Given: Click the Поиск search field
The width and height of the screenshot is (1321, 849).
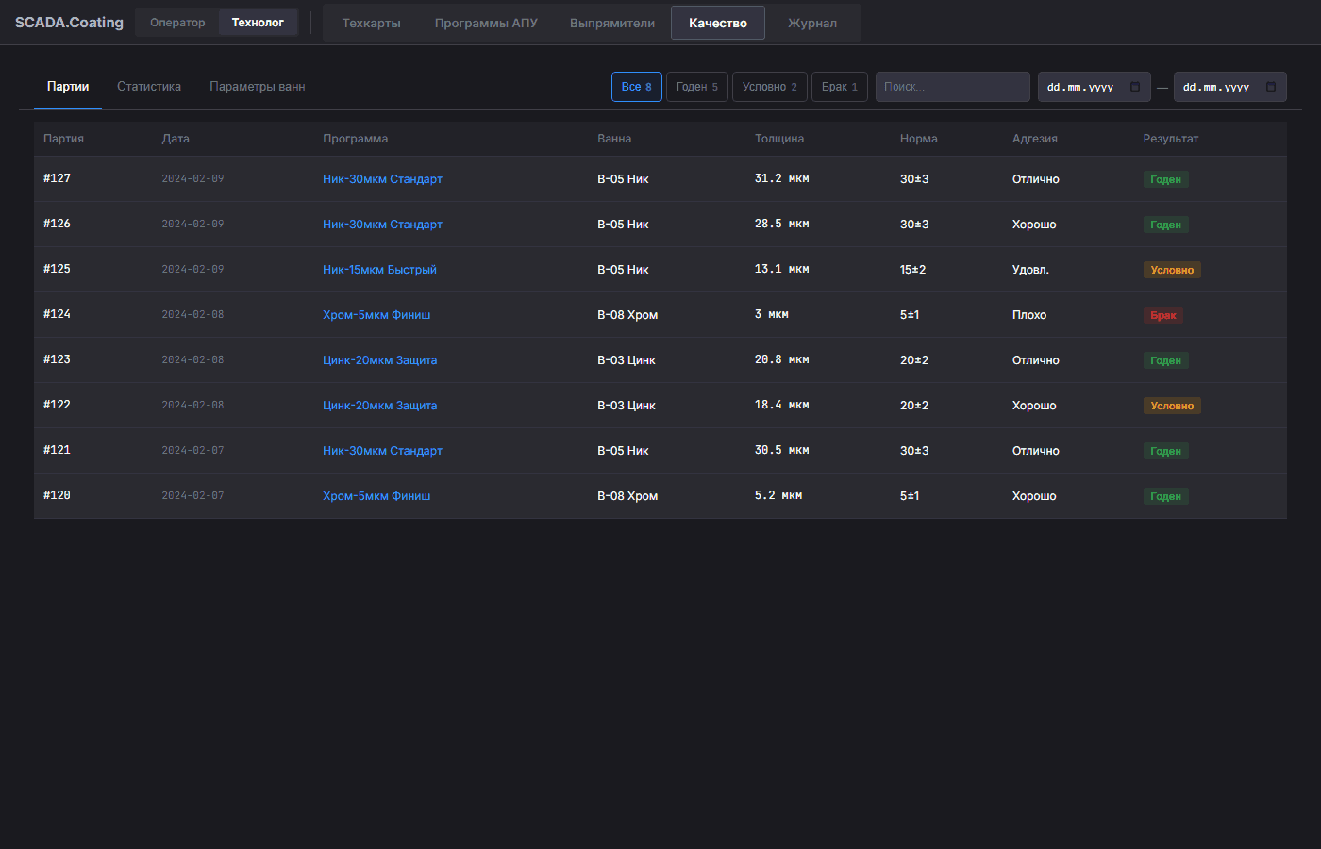Looking at the screenshot, I should pos(952,87).
